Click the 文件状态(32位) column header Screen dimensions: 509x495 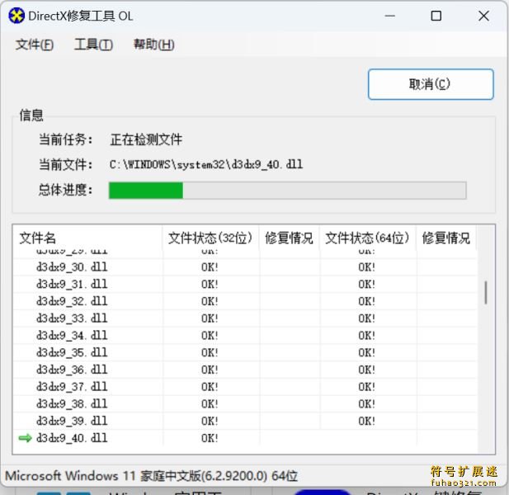210,238
